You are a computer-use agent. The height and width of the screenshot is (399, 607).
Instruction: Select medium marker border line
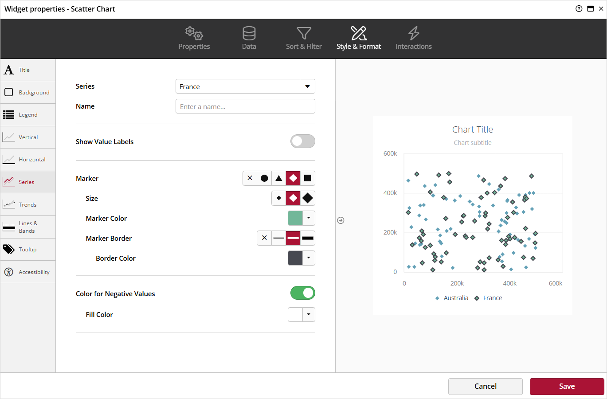[x=293, y=238]
